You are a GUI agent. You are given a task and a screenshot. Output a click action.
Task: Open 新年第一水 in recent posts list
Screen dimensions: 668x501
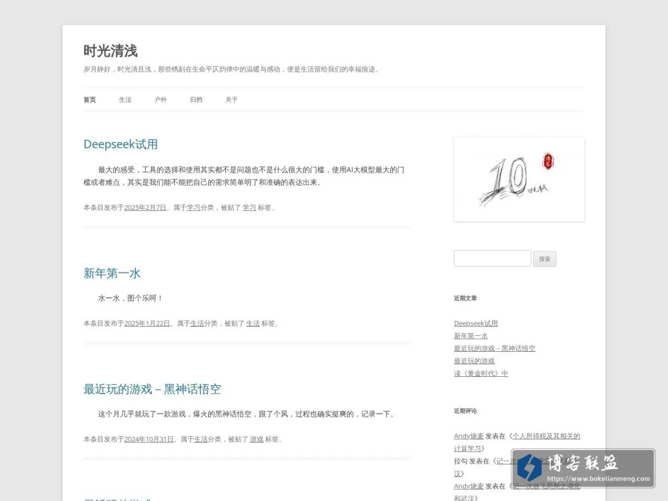[x=471, y=336]
